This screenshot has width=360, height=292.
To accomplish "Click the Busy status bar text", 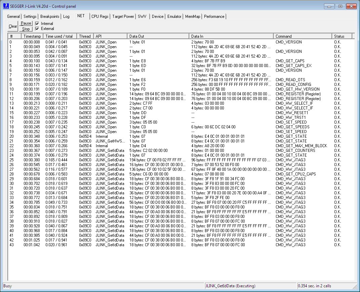I will [8, 286].
